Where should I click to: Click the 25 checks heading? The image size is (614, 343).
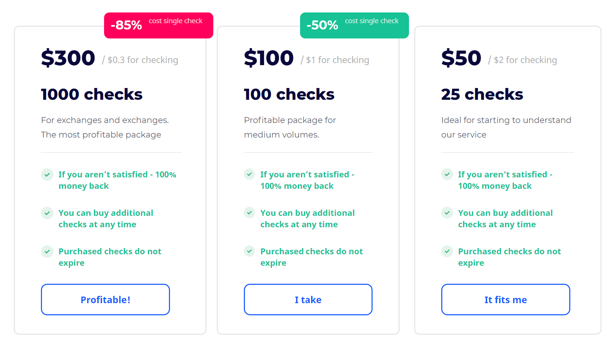482,94
